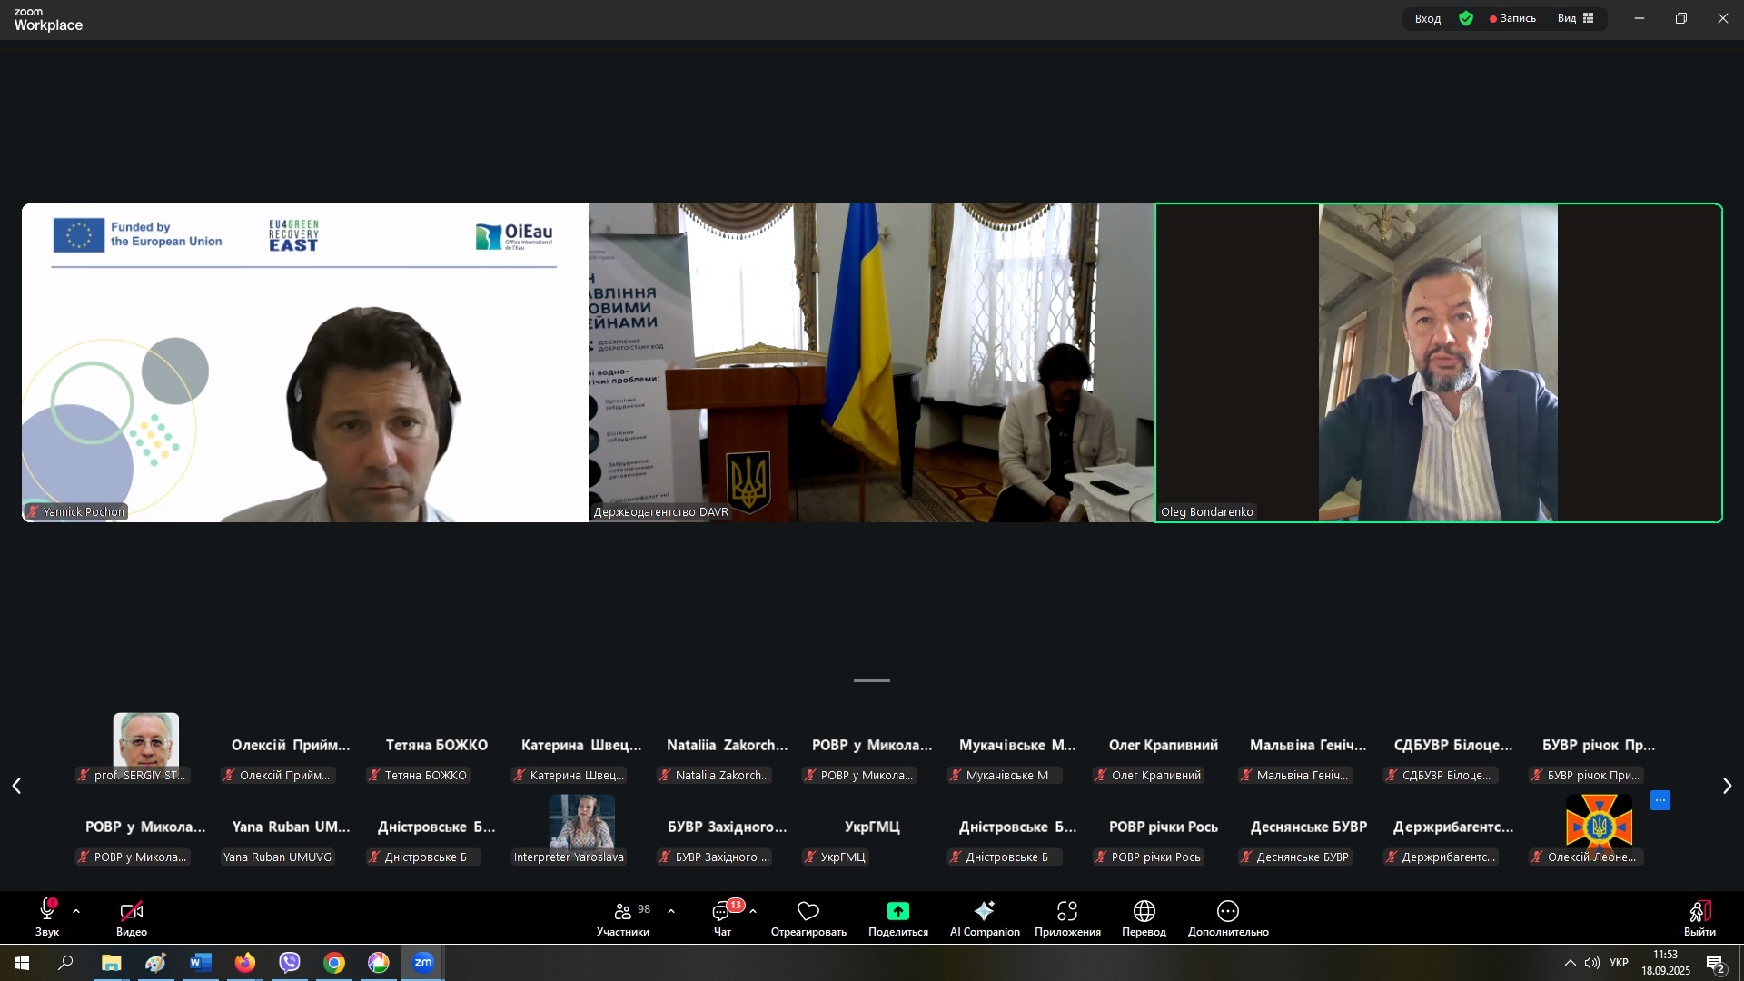The height and width of the screenshot is (981, 1744).
Task: Open the options button on Олексій Леоне tile
Action: click(x=1660, y=800)
